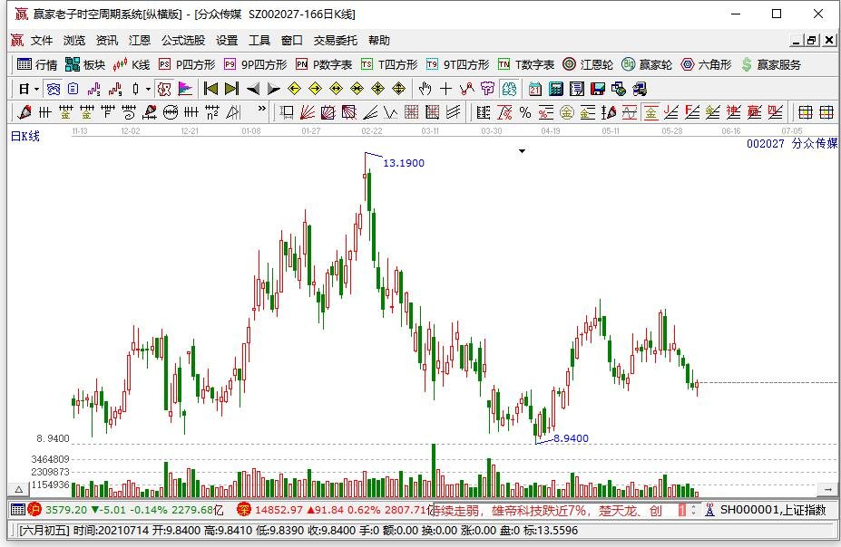Open the P四方形 tool

[187, 65]
